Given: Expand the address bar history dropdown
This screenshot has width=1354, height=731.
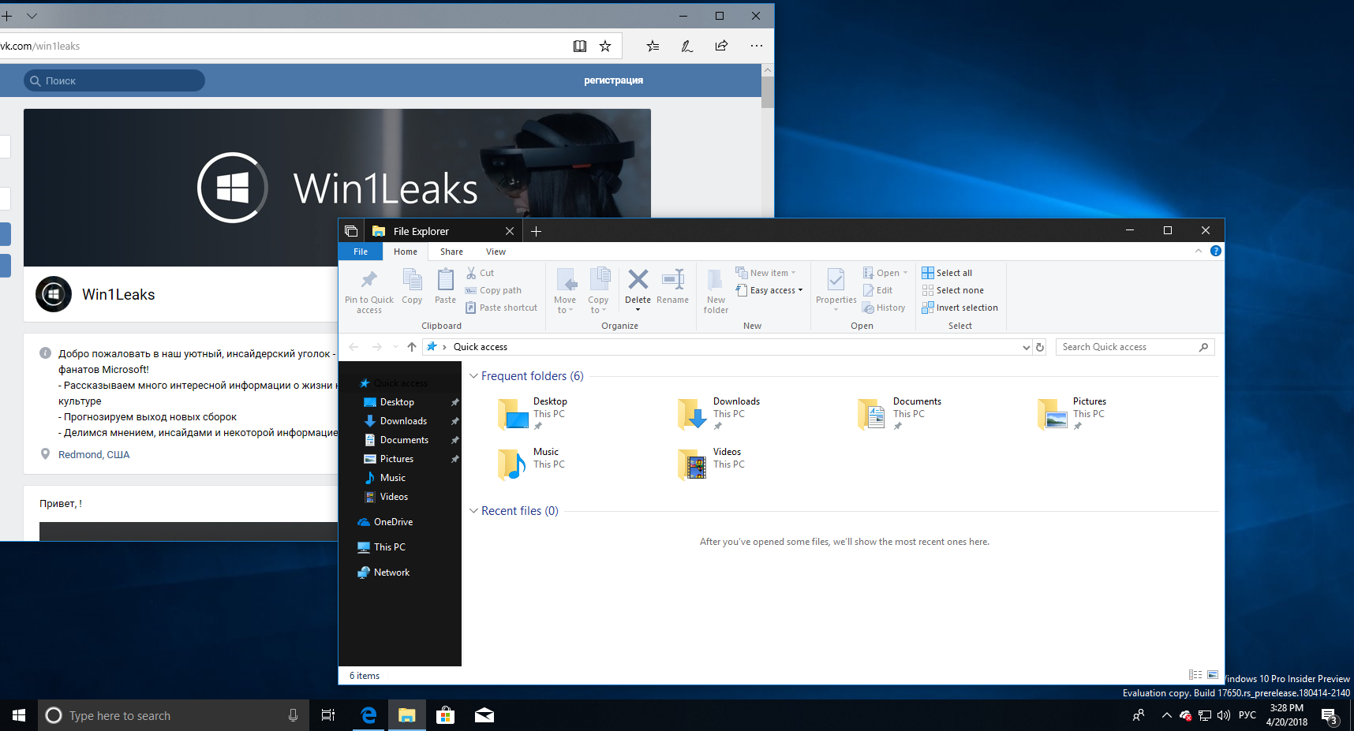Looking at the screenshot, I should (1026, 347).
